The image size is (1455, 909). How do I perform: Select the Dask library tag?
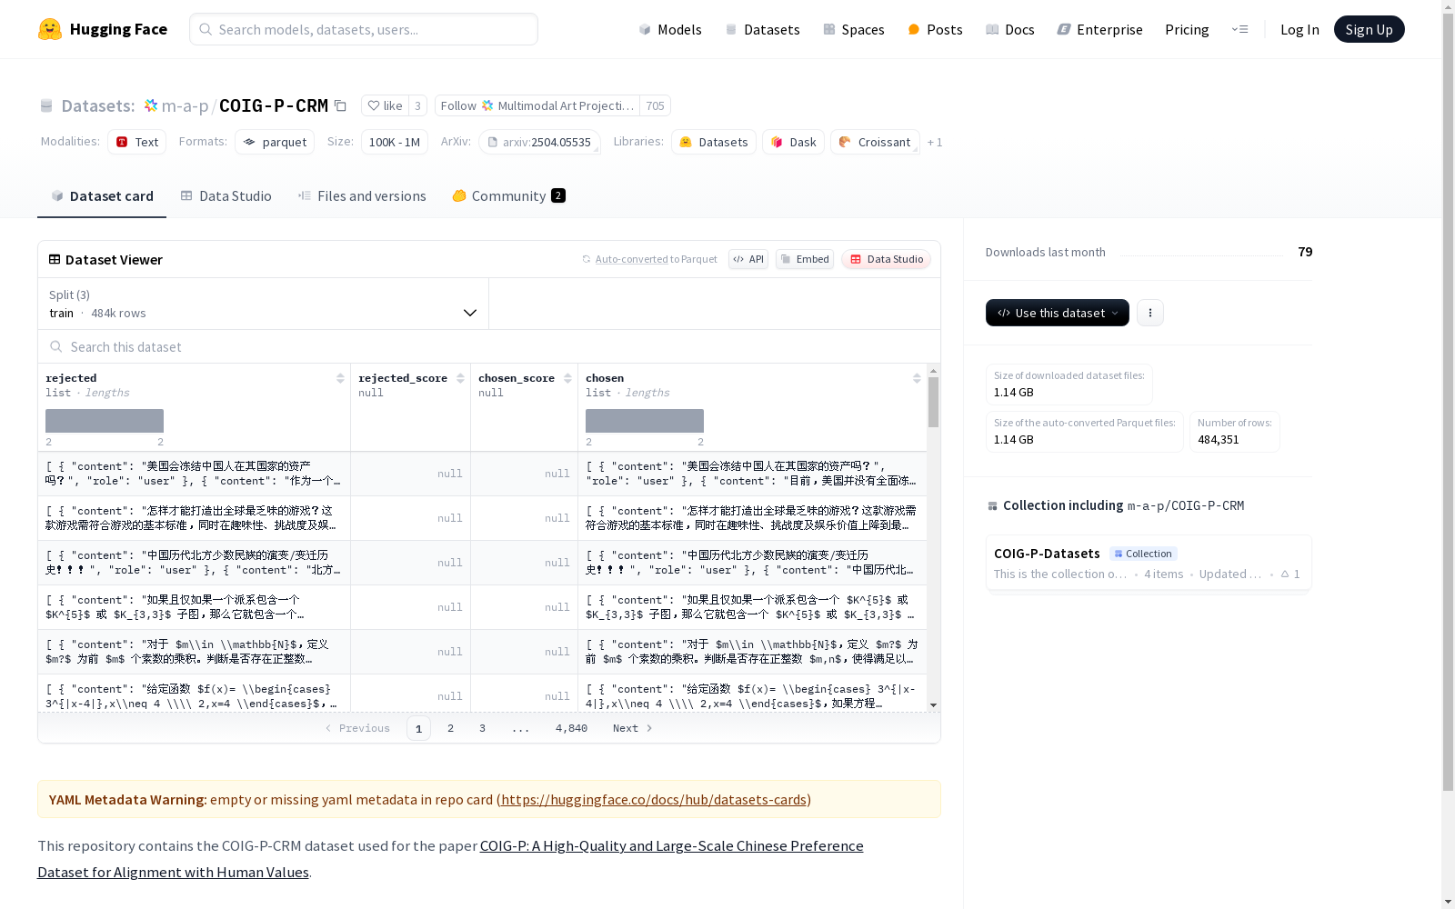click(794, 142)
